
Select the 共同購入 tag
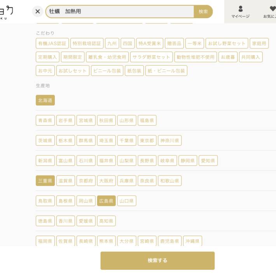(x=251, y=57)
